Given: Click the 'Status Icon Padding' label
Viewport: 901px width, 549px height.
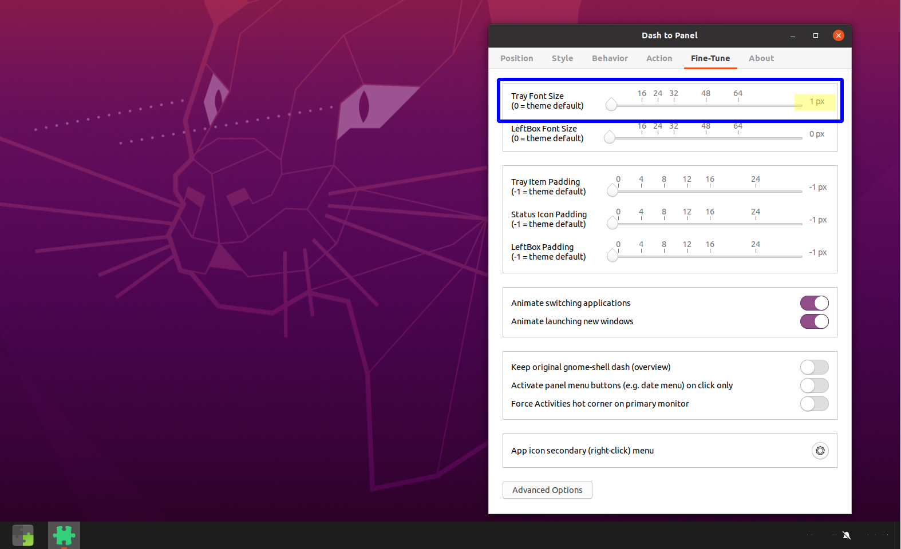Looking at the screenshot, I should click(549, 214).
